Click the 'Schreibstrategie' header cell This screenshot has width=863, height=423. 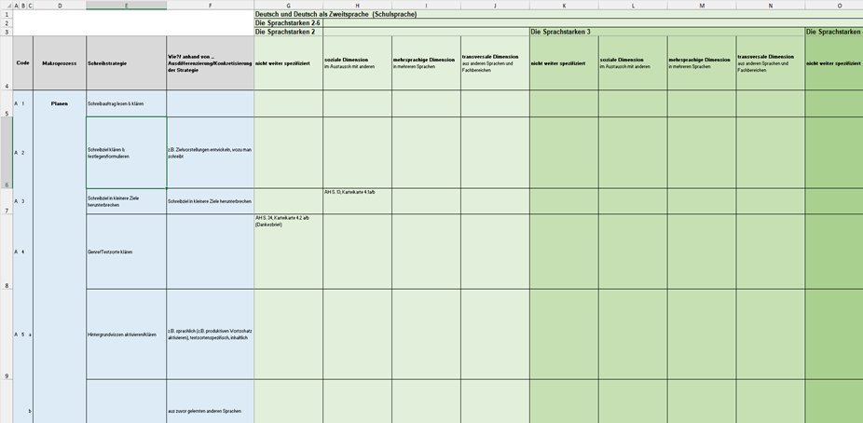click(126, 63)
